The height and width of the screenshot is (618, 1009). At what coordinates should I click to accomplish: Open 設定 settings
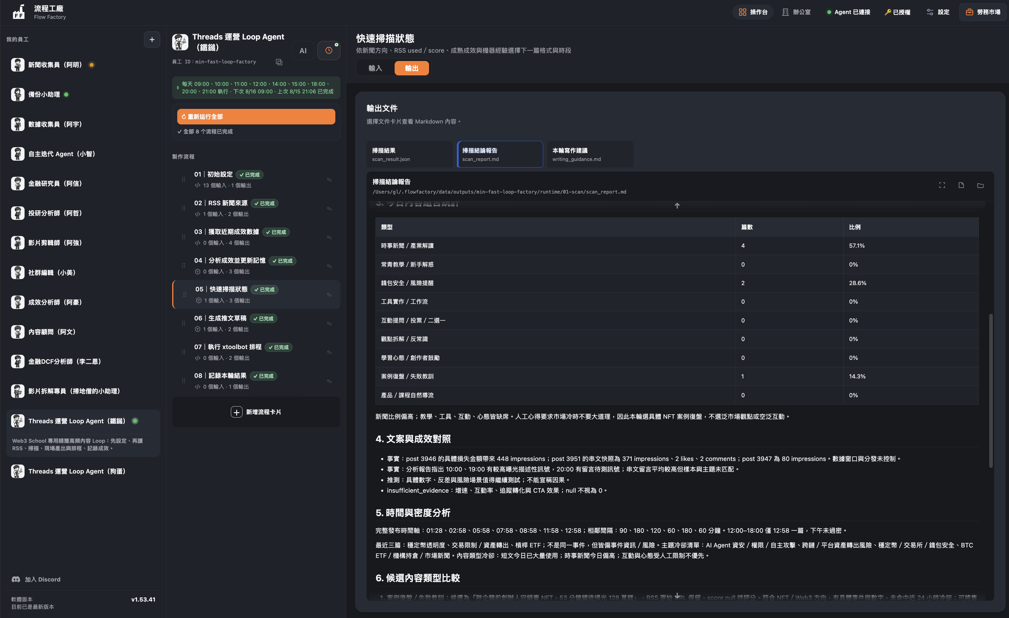[x=938, y=12]
